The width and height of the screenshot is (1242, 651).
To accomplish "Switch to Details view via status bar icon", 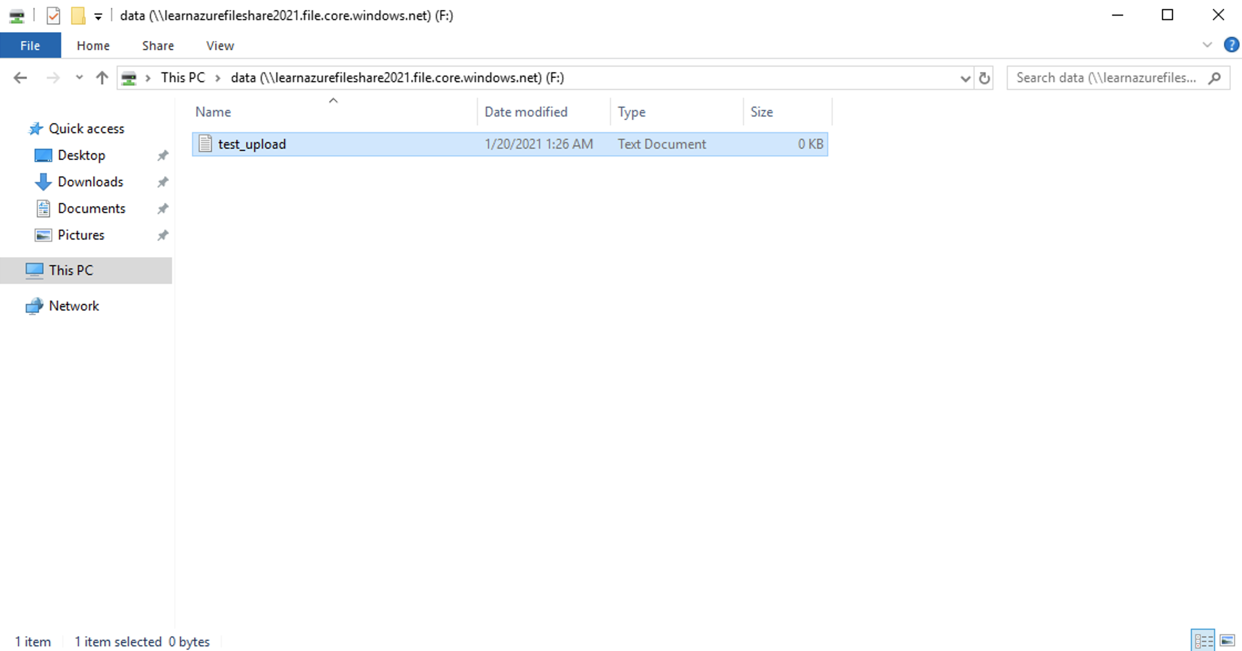I will pyautogui.click(x=1203, y=641).
